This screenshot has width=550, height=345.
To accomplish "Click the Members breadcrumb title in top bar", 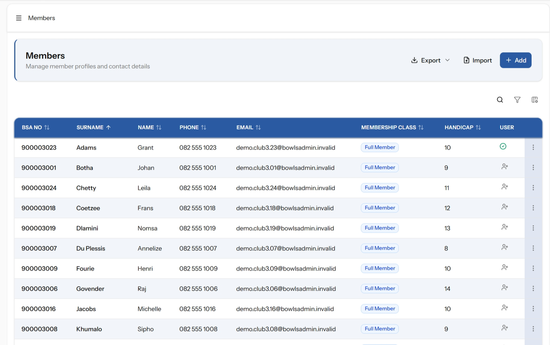I will pos(42,18).
